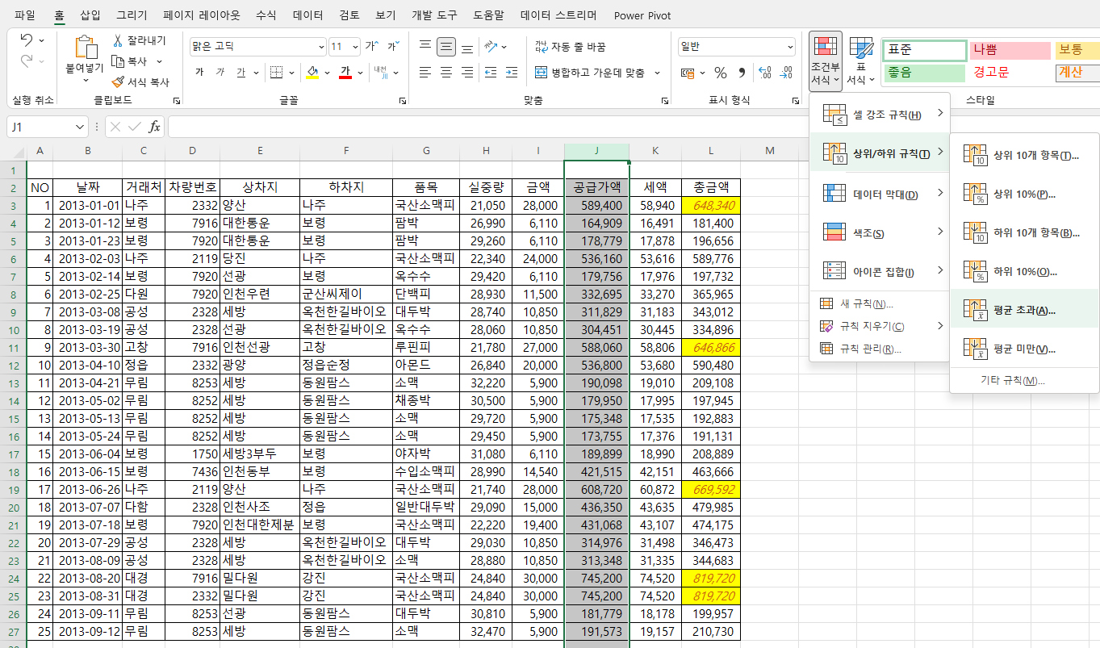Click the Insert Function fx icon
1100x648 pixels.
(154, 127)
